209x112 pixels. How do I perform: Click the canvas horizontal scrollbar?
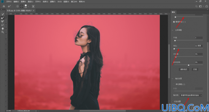coord(103,111)
